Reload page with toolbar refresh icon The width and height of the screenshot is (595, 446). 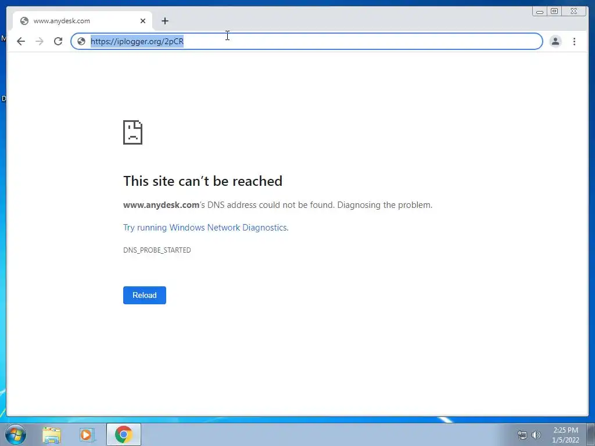coord(58,41)
